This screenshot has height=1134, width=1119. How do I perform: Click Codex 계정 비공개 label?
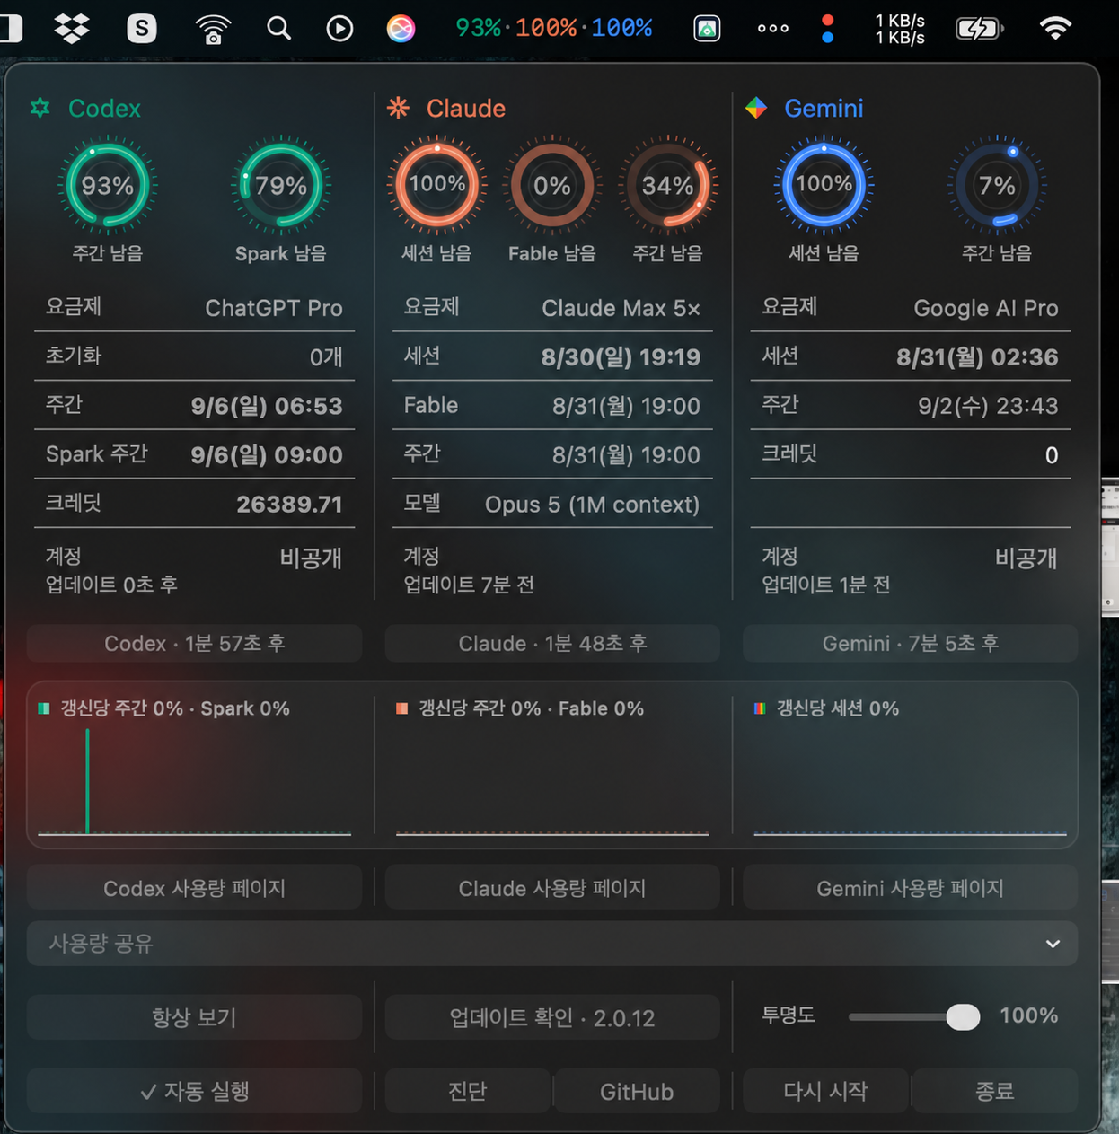click(311, 558)
